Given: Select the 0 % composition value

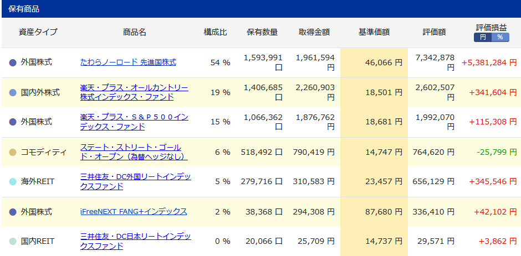Looking at the screenshot, I should [223, 242].
